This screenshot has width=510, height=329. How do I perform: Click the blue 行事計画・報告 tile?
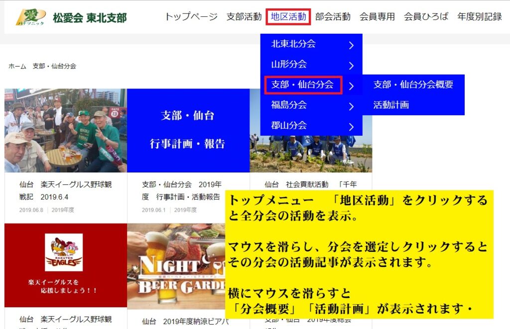tap(188, 131)
